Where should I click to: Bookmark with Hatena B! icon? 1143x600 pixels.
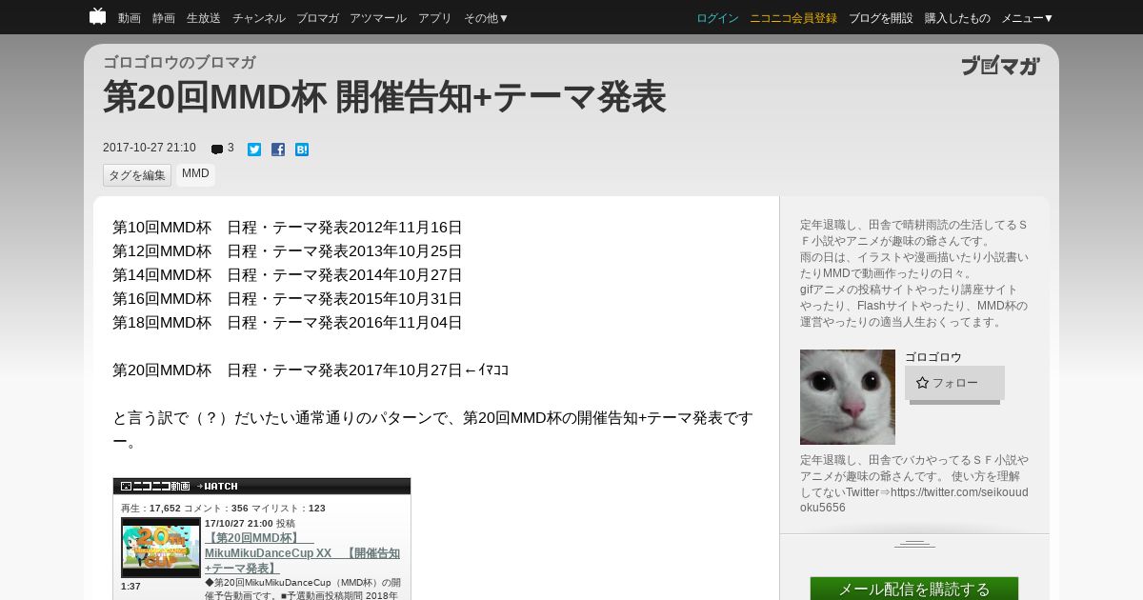[302, 150]
